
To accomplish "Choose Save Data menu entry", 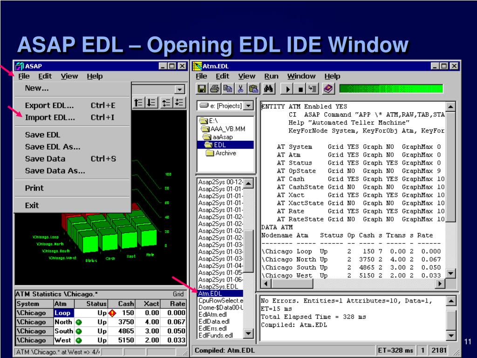I will pos(72,159).
